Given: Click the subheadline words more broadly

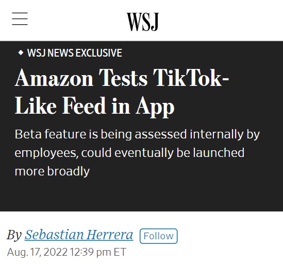Looking at the screenshot, I should click(x=52, y=171).
